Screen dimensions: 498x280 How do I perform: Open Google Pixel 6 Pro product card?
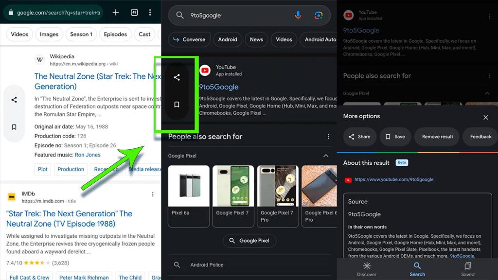click(x=319, y=196)
